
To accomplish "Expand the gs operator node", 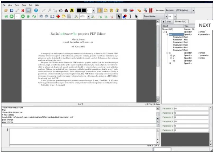I will tap(171, 55).
